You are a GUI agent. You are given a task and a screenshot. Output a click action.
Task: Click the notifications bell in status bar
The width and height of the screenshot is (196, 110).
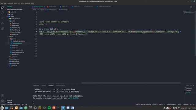tap(194, 105)
